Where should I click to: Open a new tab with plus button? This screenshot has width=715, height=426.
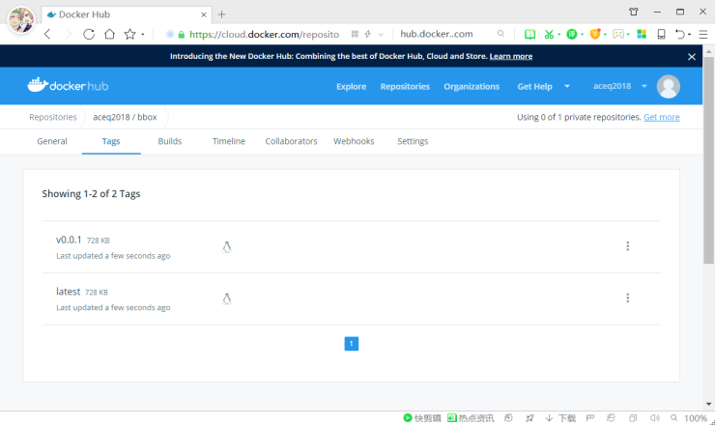tap(221, 14)
